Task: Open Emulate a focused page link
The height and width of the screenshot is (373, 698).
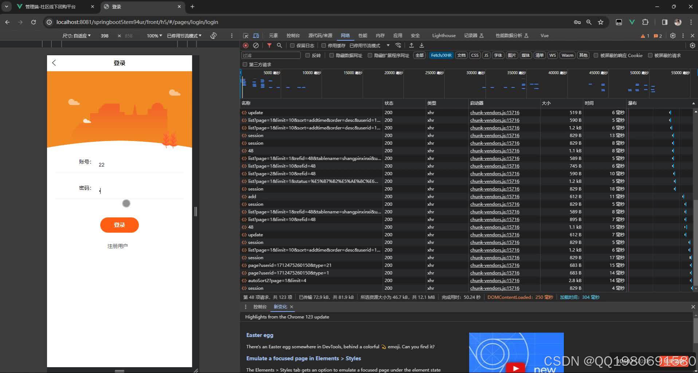Action: coord(303,358)
